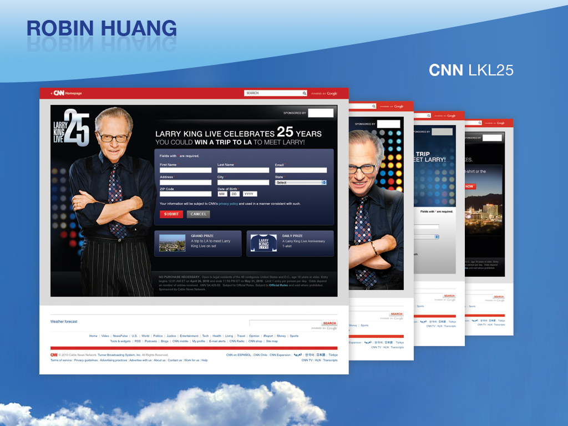Open the My profile link
Viewport: 568px width, 426px height.
point(199,341)
